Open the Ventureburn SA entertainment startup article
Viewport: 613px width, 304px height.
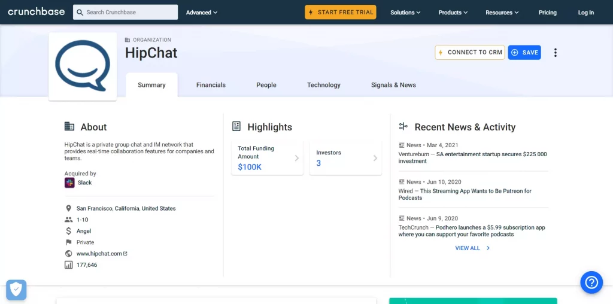pyautogui.click(x=473, y=157)
